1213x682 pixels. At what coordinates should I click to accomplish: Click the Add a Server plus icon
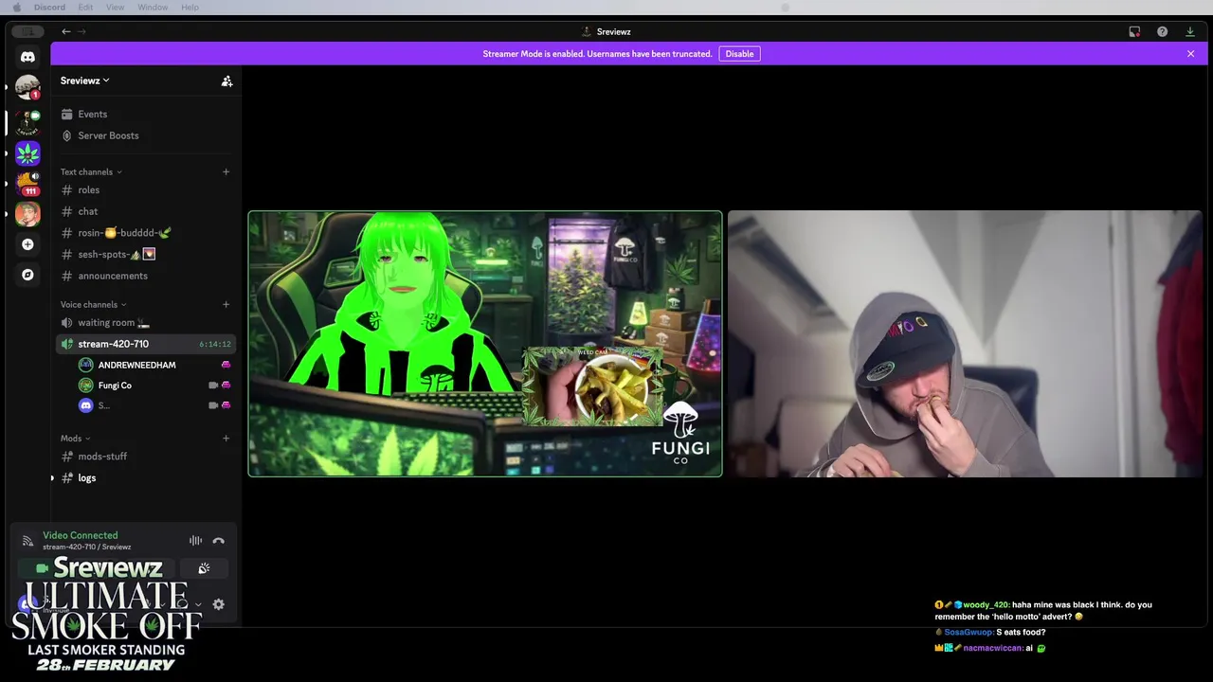[27, 244]
